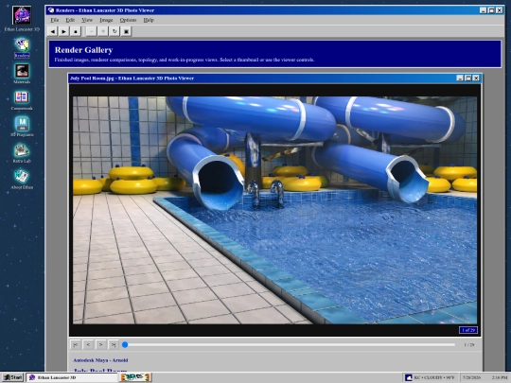Click the '1 / 29' slider counter text

click(x=469, y=344)
